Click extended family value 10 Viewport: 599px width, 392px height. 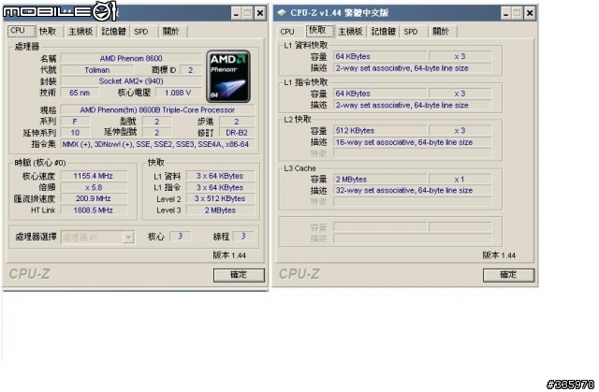tap(75, 133)
